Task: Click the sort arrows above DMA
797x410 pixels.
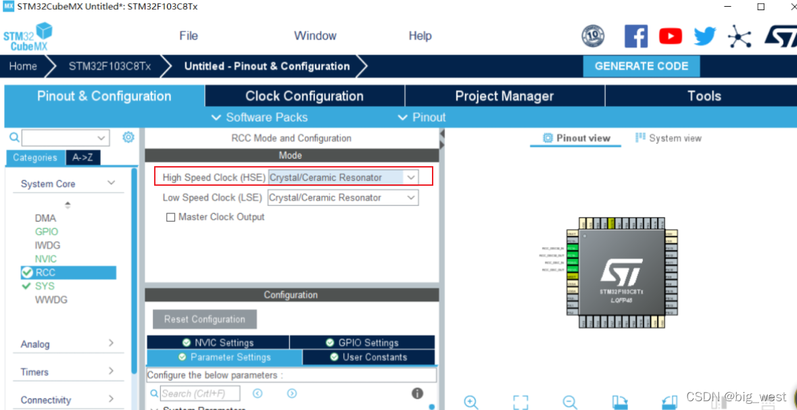Action: [x=68, y=205]
